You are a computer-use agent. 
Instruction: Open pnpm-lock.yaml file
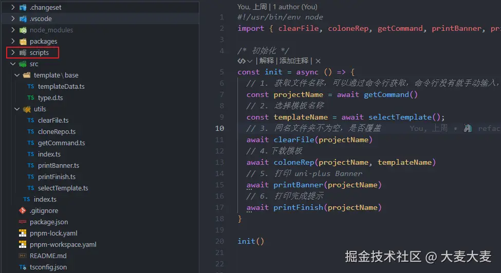(x=53, y=233)
